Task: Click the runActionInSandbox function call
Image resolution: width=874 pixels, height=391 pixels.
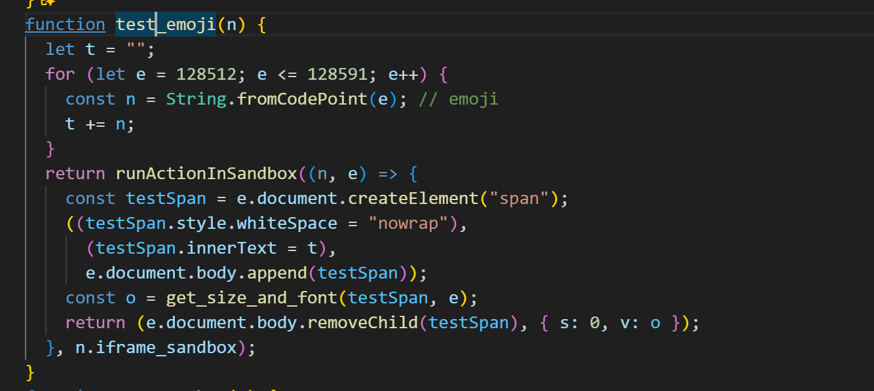Action: (206, 174)
